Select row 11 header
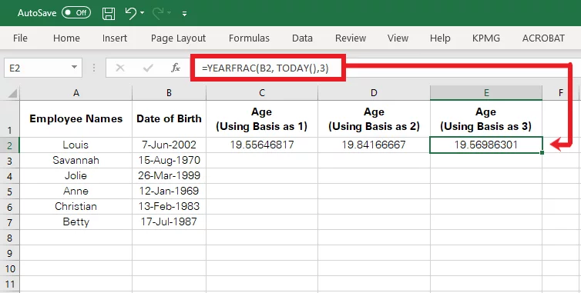Viewport: 581px width, 293px height. 10,285
